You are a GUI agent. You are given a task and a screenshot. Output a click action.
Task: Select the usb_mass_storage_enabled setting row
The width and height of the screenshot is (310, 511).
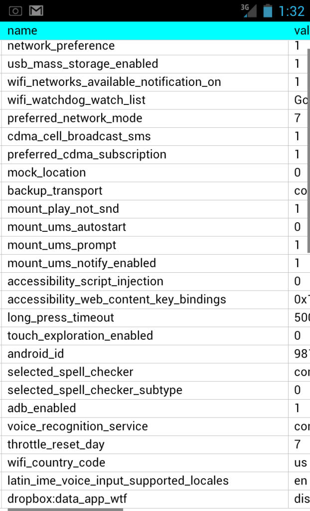click(83, 64)
